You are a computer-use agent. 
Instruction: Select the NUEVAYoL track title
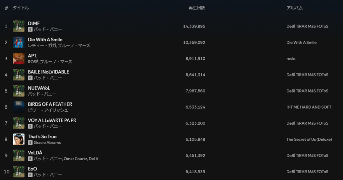[39, 88]
